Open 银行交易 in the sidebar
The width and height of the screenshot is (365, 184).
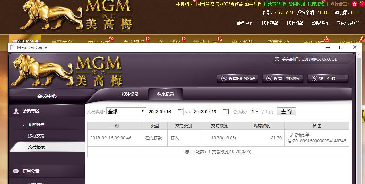click(36, 136)
